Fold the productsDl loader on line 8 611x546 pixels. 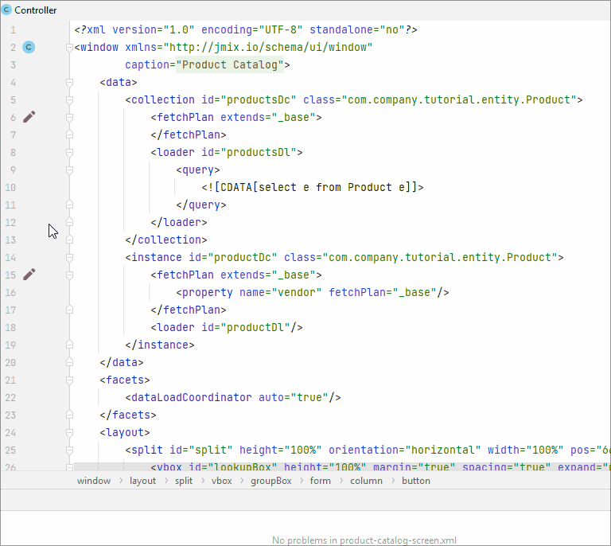tap(69, 152)
